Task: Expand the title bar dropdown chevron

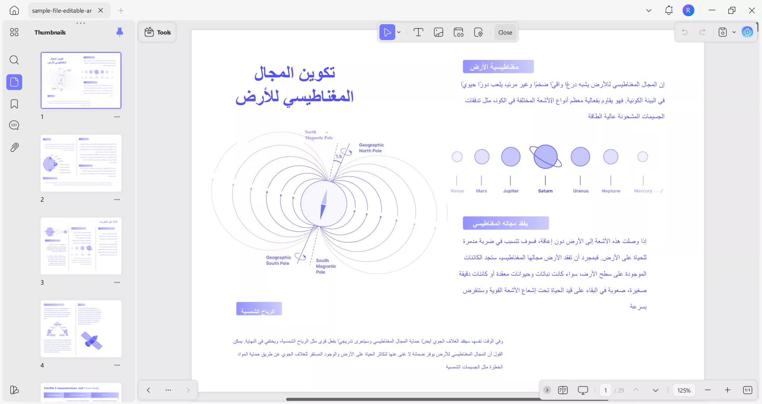Action: [x=649, y=10]
